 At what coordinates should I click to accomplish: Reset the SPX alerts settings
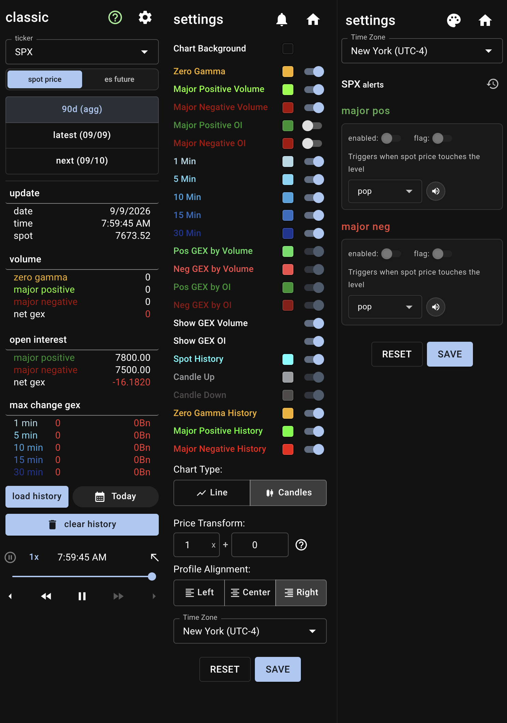397,354
